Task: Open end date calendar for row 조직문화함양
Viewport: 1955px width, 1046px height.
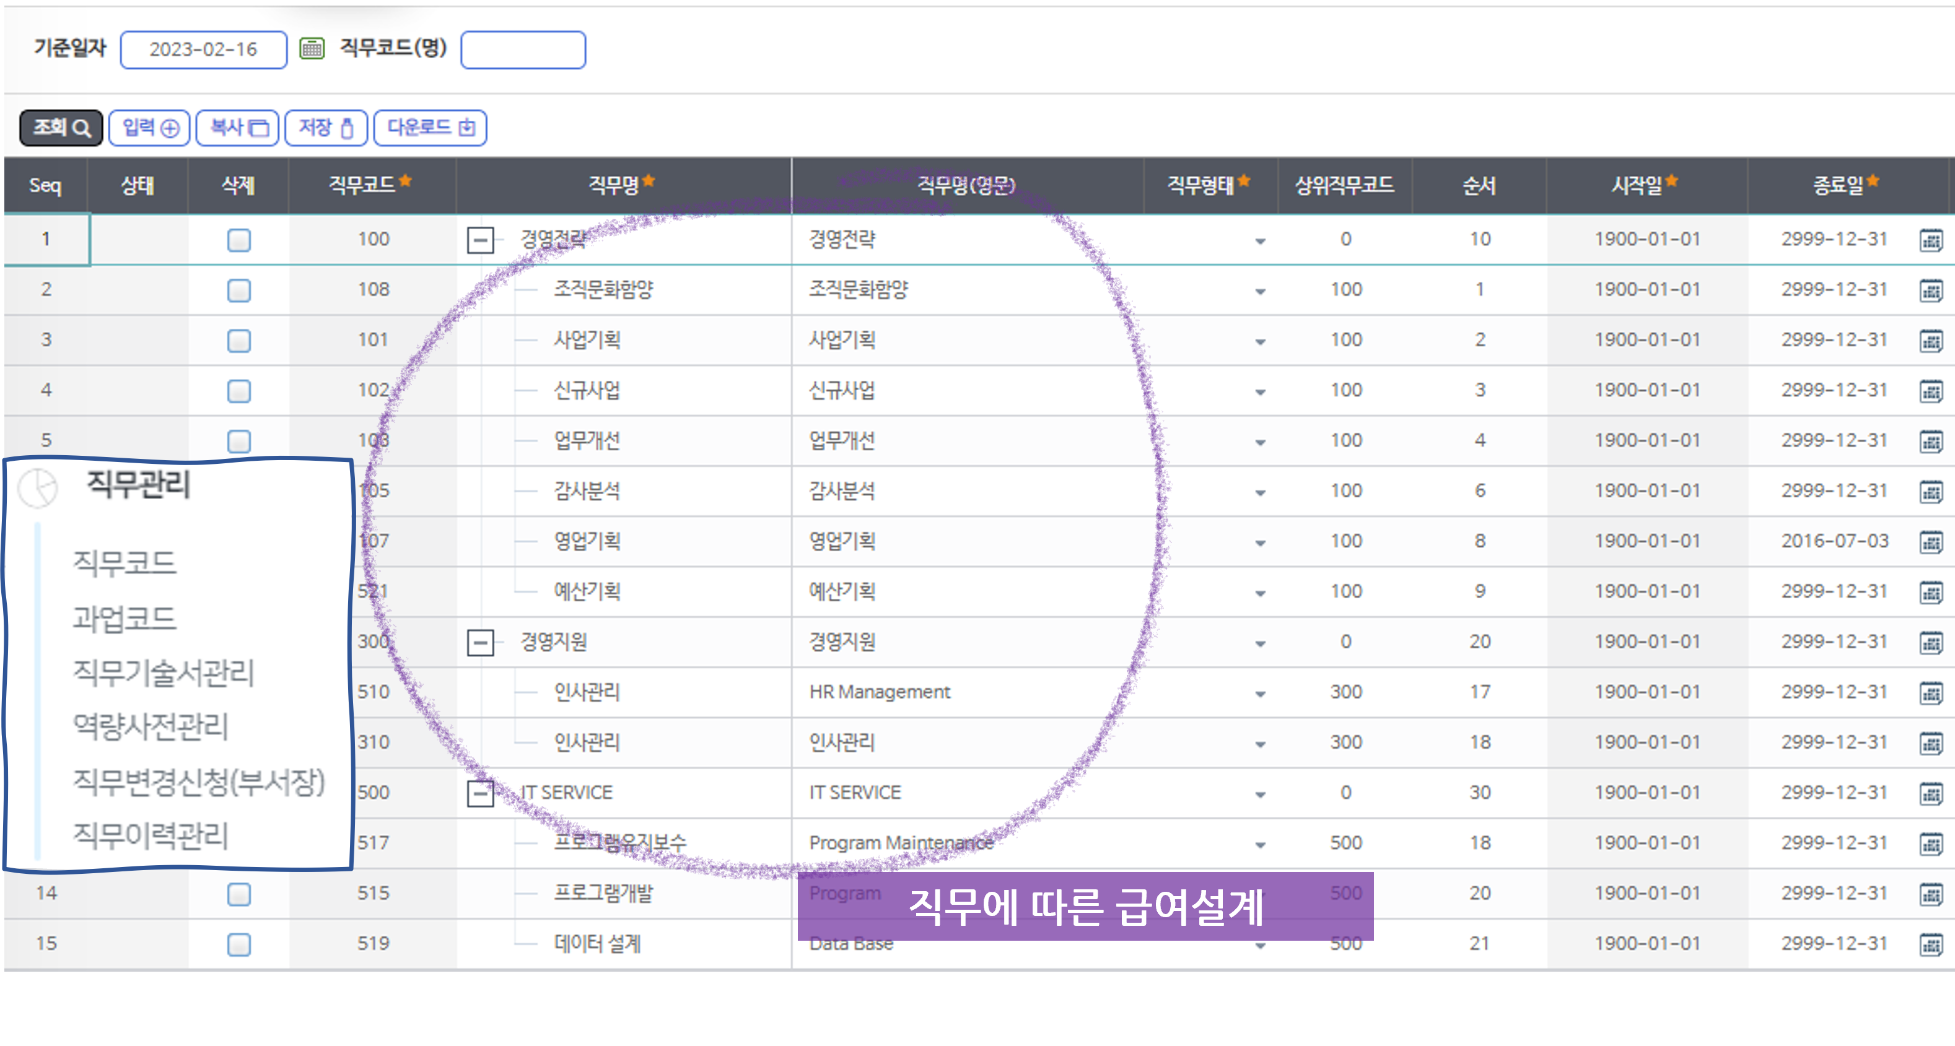Action: coord(1930,290)
